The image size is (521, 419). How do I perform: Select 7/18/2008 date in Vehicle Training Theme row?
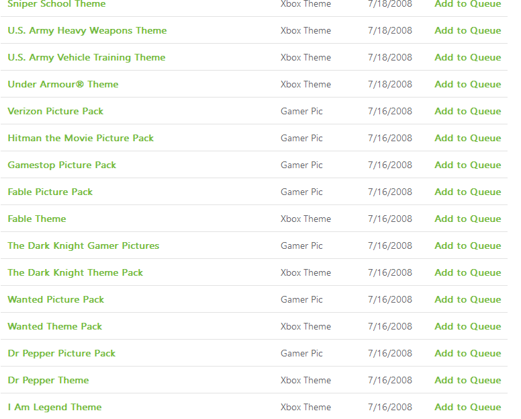tap(390, 58)
